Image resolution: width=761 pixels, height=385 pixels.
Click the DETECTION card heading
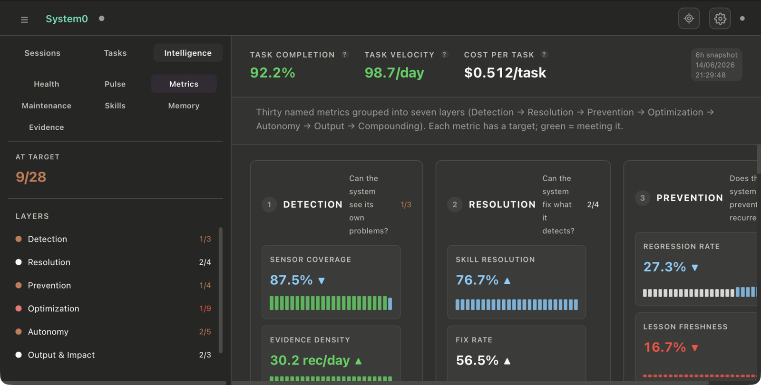tap(312, 204)
